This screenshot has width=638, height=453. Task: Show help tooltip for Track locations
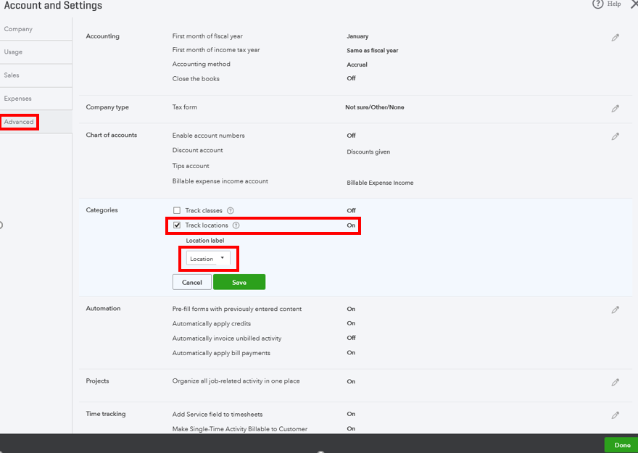[236, 225]
